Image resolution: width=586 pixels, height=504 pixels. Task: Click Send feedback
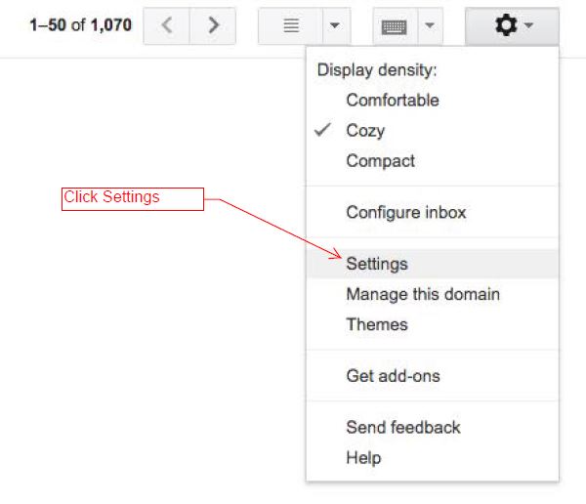402,427
